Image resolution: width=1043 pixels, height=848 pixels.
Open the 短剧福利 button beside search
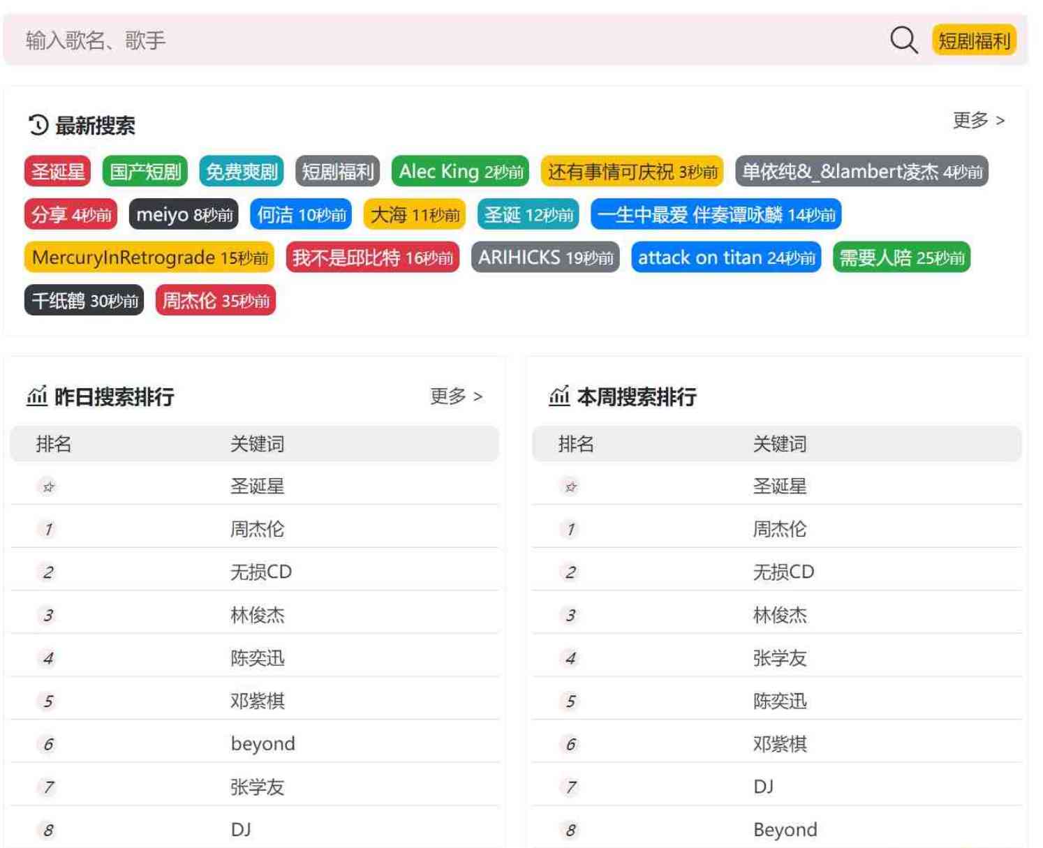974,40
